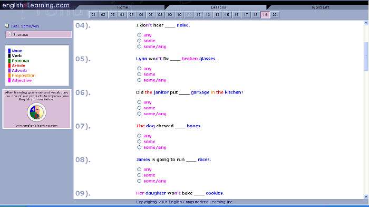
Task: Go to lesson 06
Action: click(141, 15)
